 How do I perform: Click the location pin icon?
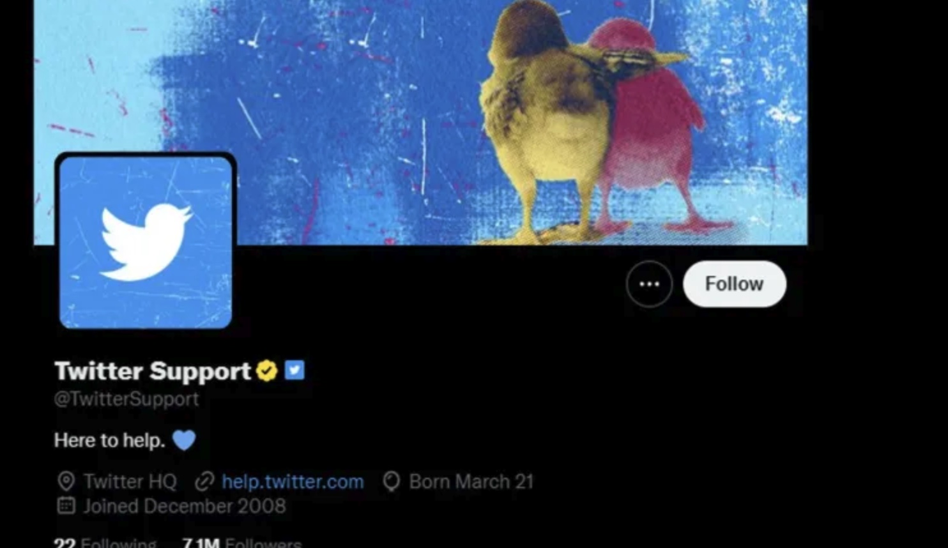click(x=66, y=482)
